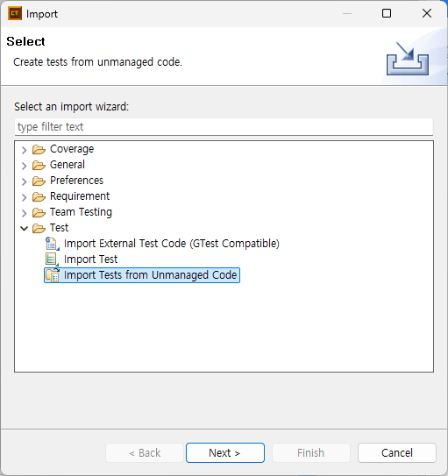Maximize the Import dialog window

[387, 13]
